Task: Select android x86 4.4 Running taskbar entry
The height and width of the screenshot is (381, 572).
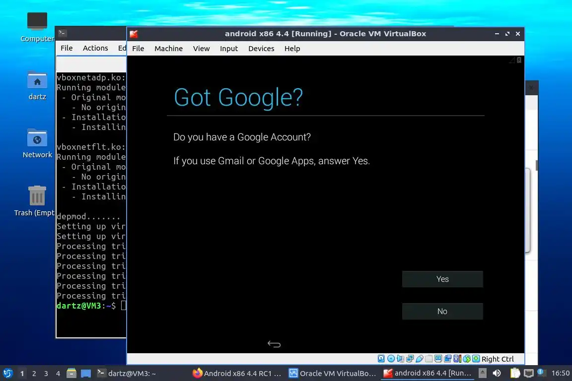Action: [427, 374]
